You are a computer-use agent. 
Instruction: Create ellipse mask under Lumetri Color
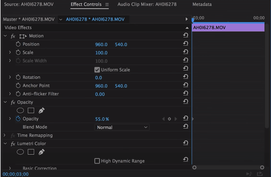coord(20,152)
